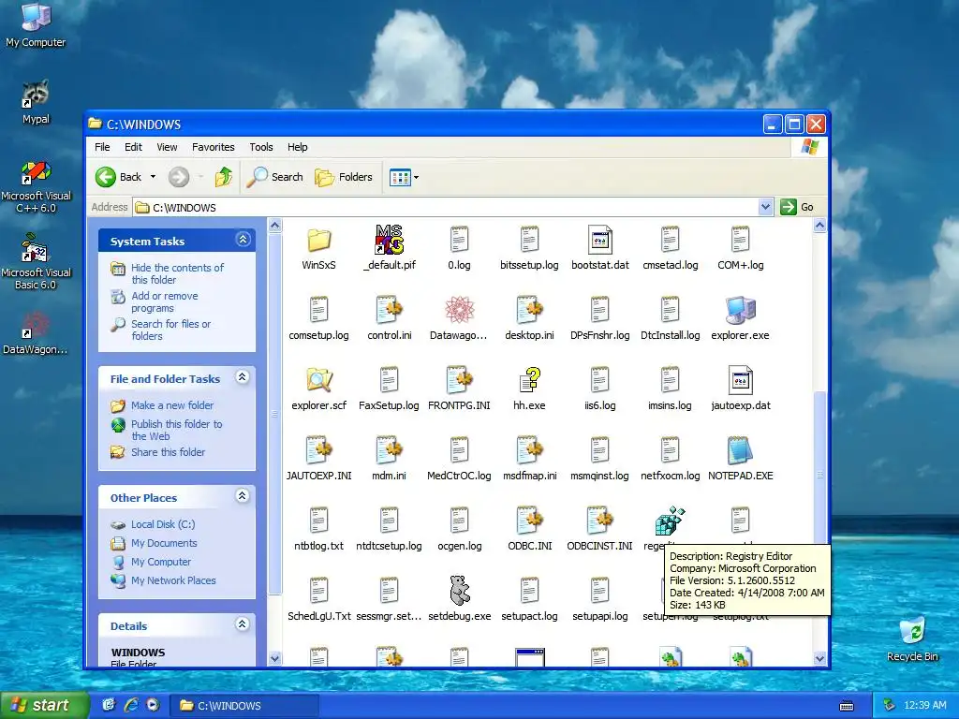Open the Edit menu

tap(133, 147)
